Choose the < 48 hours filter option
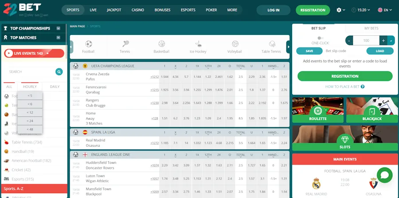The image size is (399, 198). pyautogui.click(x=30, y=129)
